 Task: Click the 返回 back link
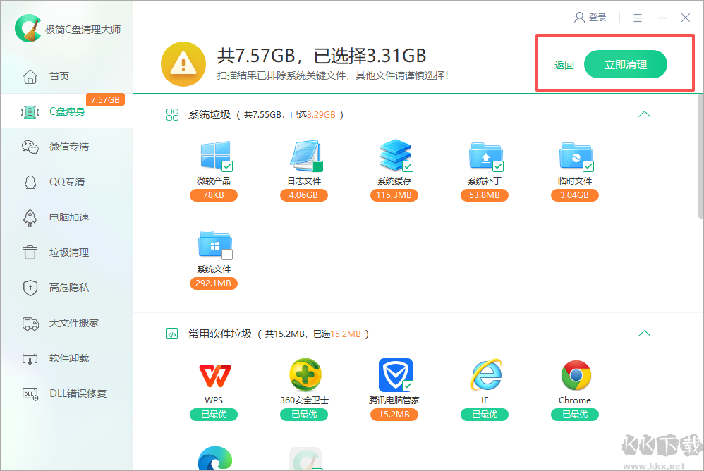pos(563,63)
